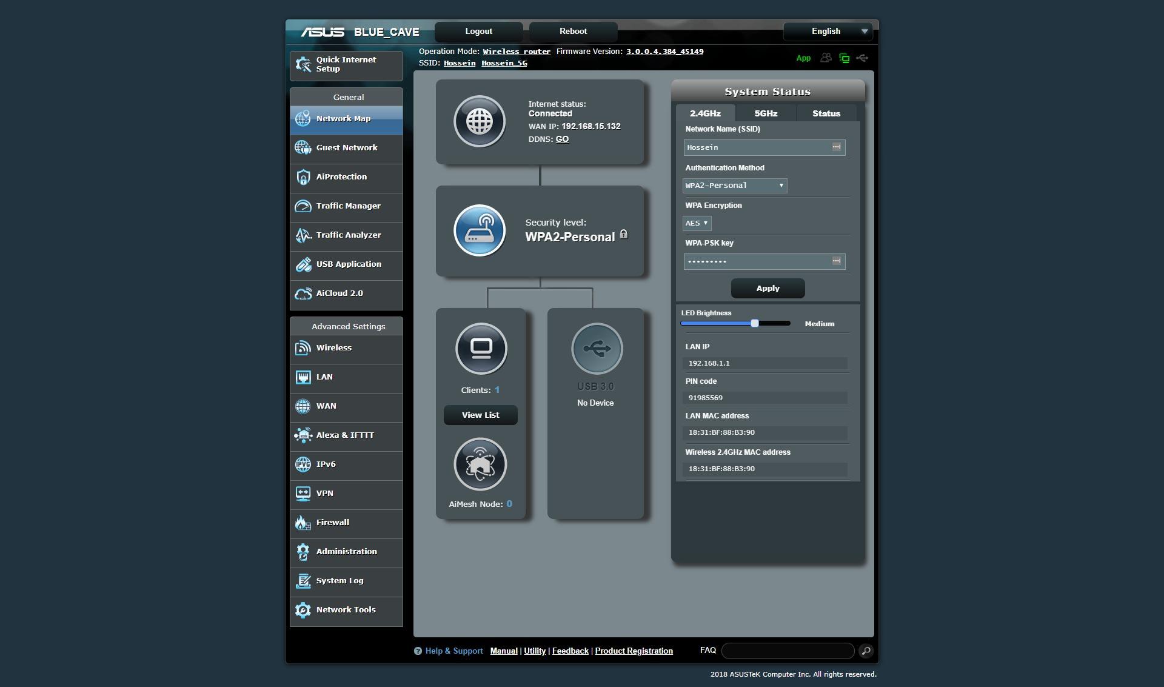This screenshot has height=687, width=1164.
Task: Toggle the show SSID button in Network Name field
Action: (x=836, y=147)
